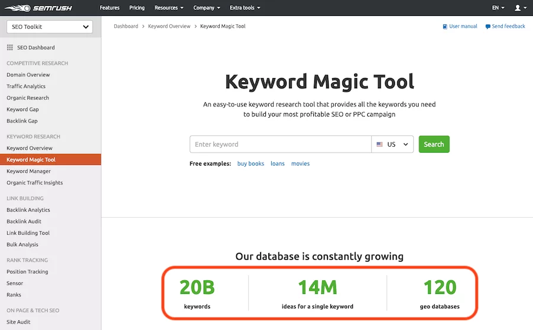The width and height of the screenshot is (533, 330).
Task: Open Domain Overview in the sidebar
Action: (28, 75)
